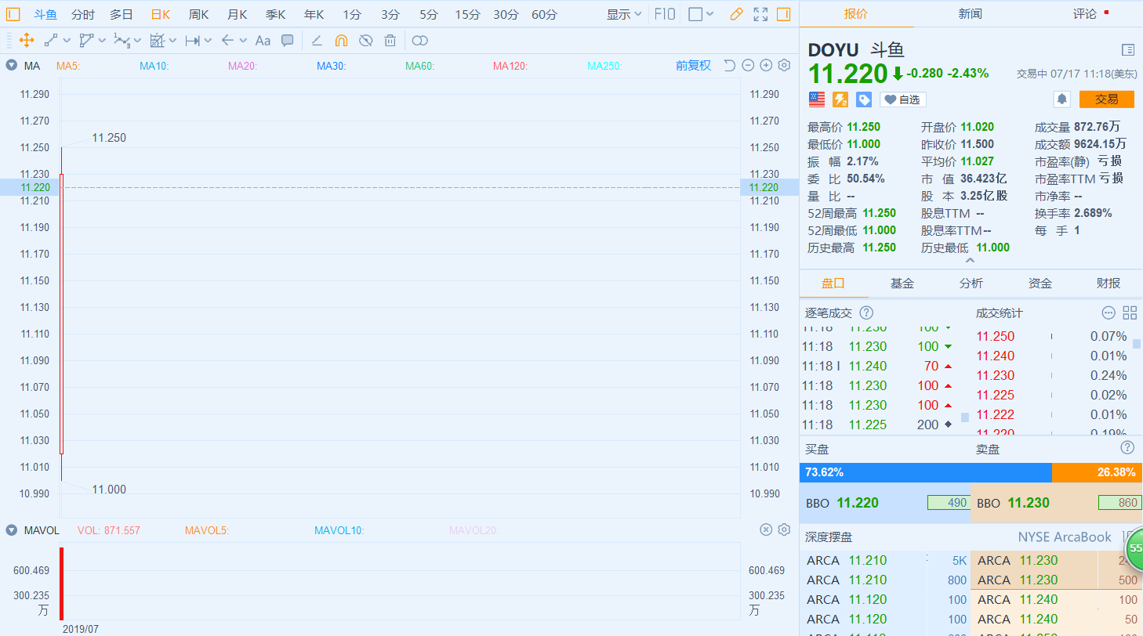1143x636 pixels.
Task: Select the polygon shape drawing tool
Action: coord(86,41)
